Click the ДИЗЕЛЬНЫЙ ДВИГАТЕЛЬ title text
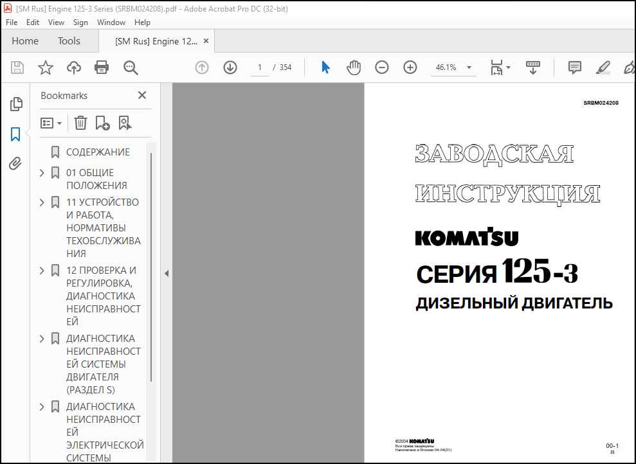 pos(514,303)
